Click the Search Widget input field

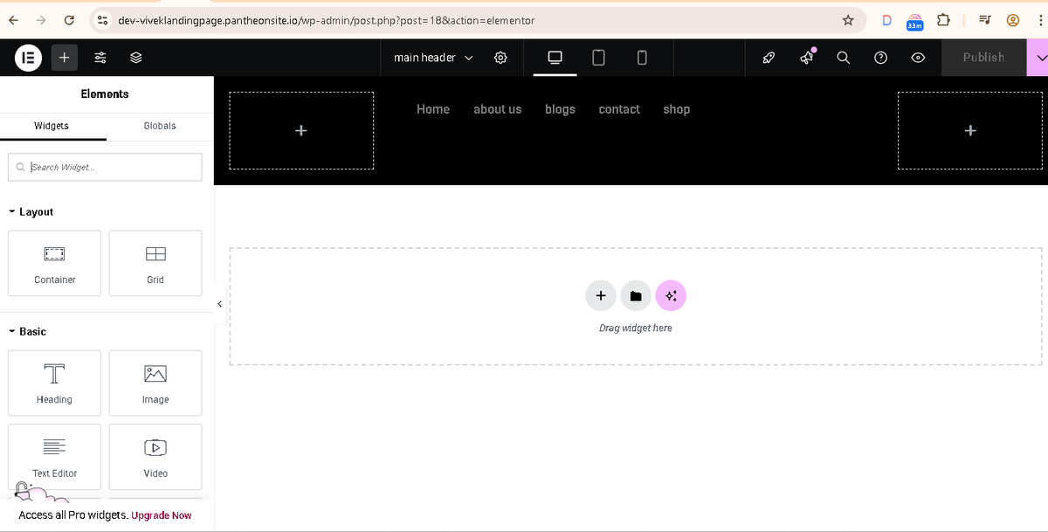(x=105, y=167)
